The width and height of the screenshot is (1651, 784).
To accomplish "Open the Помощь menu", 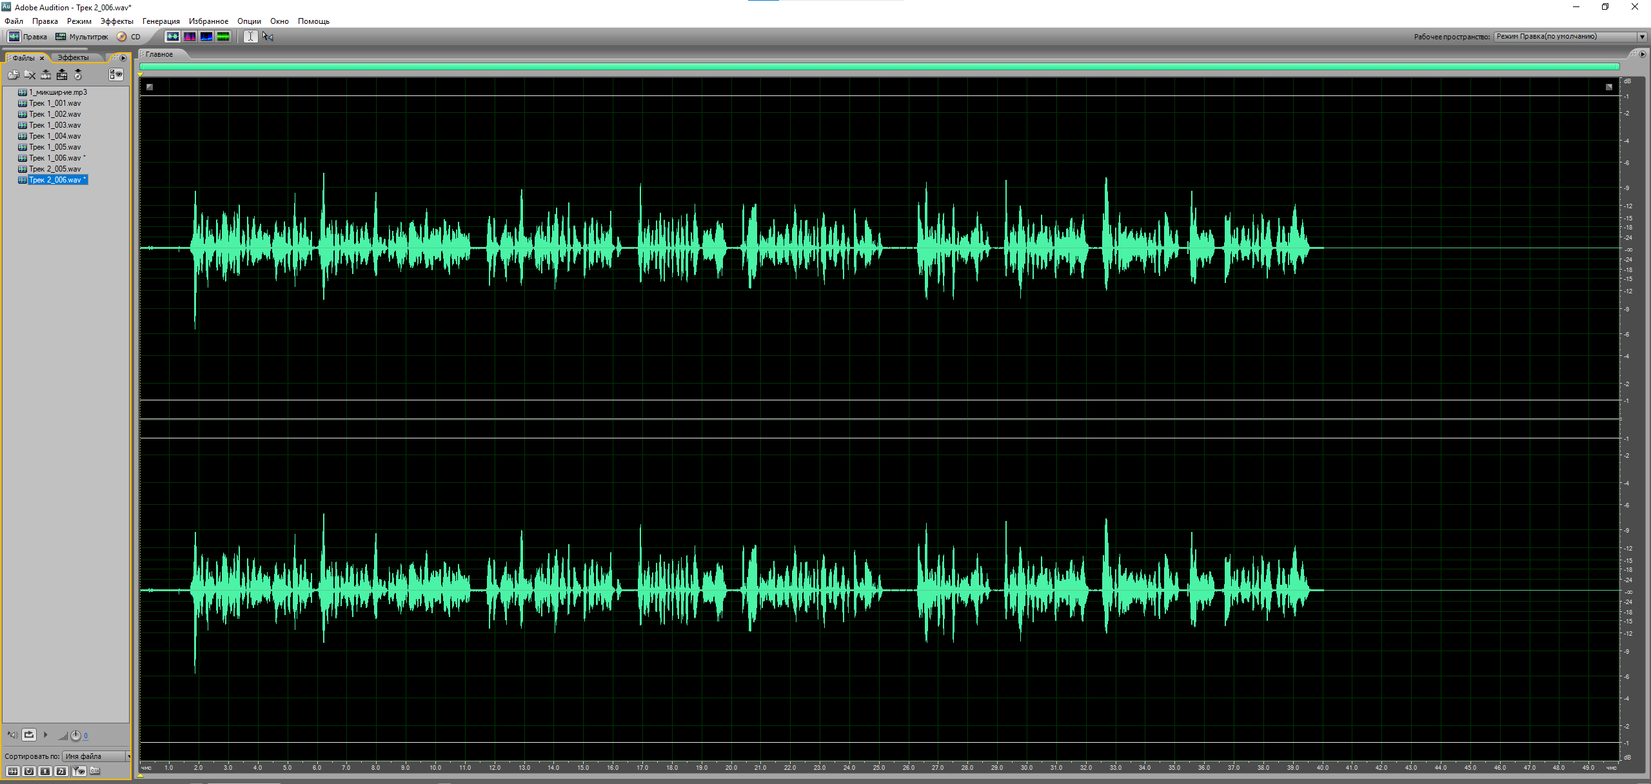I will click(313, 21).
